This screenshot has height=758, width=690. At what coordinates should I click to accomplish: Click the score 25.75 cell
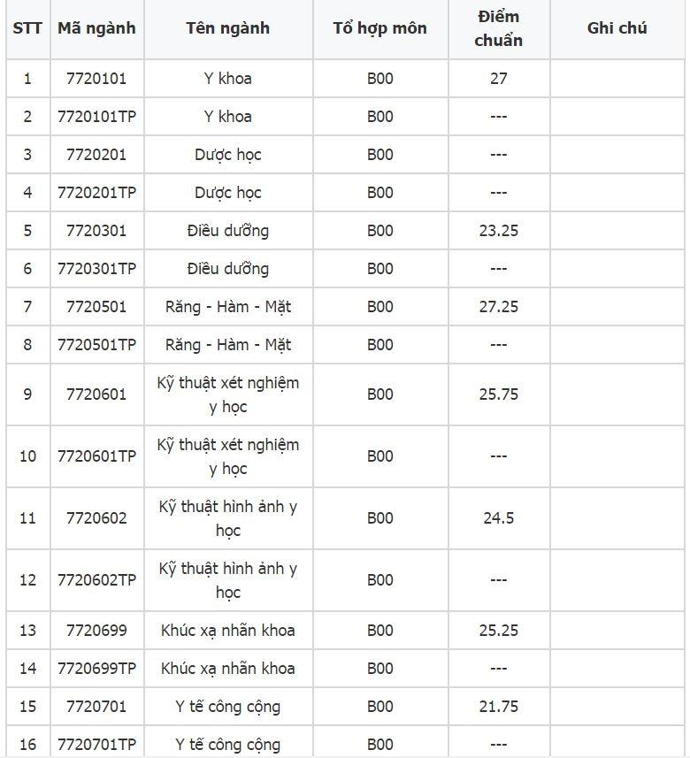pos(498,394)
